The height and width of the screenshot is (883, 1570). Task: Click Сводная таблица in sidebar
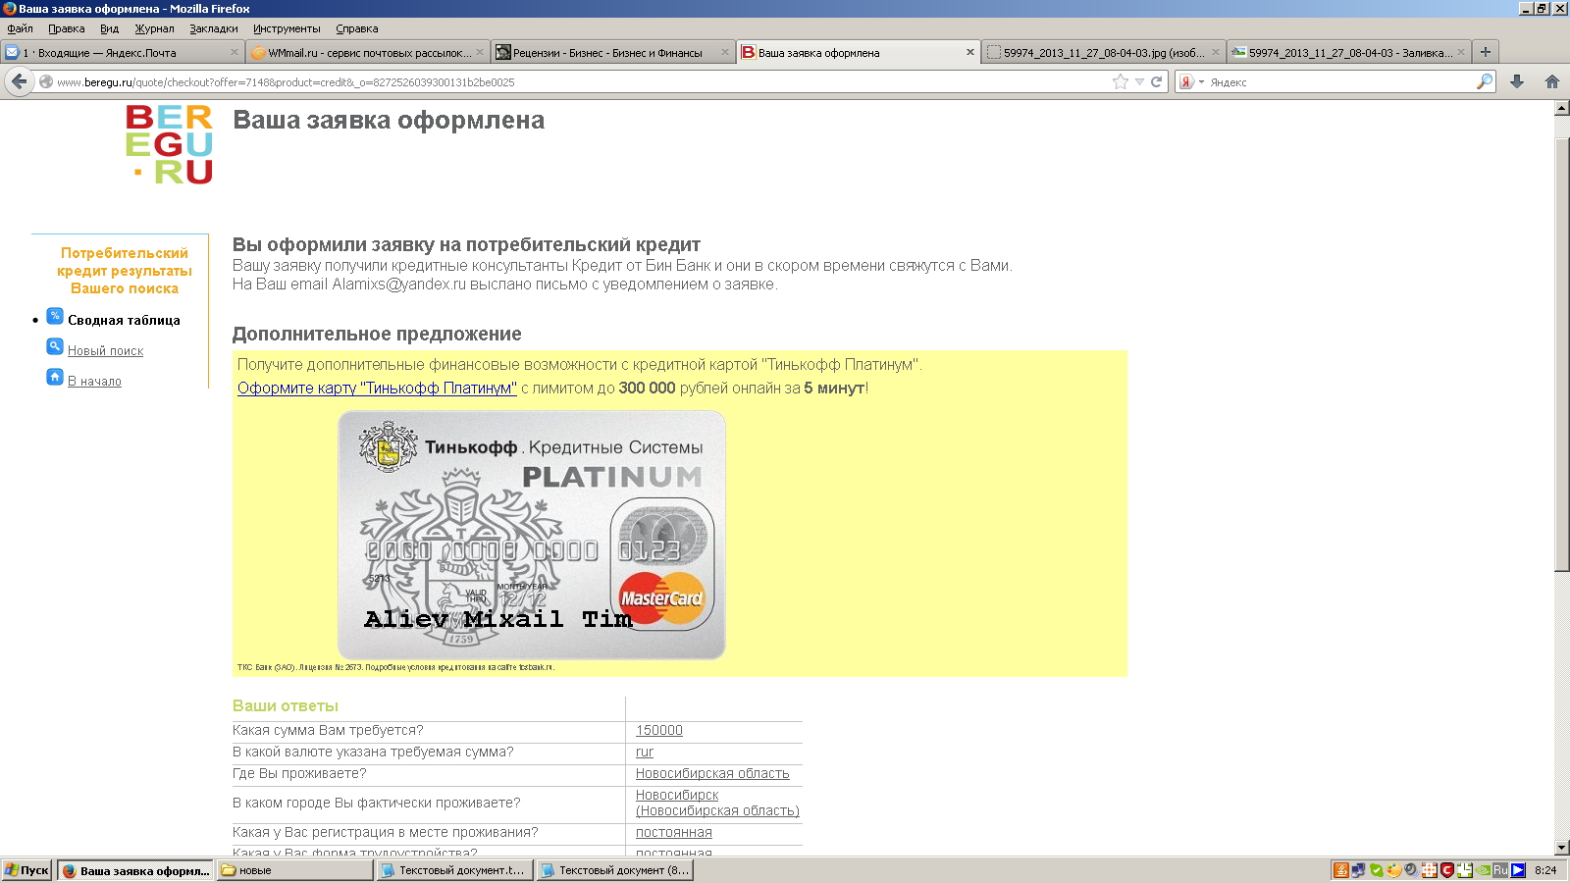[124, 321]
